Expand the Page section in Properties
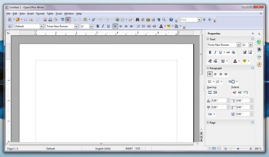Screen dimensions: 269x157 click(x=208, y=123)
